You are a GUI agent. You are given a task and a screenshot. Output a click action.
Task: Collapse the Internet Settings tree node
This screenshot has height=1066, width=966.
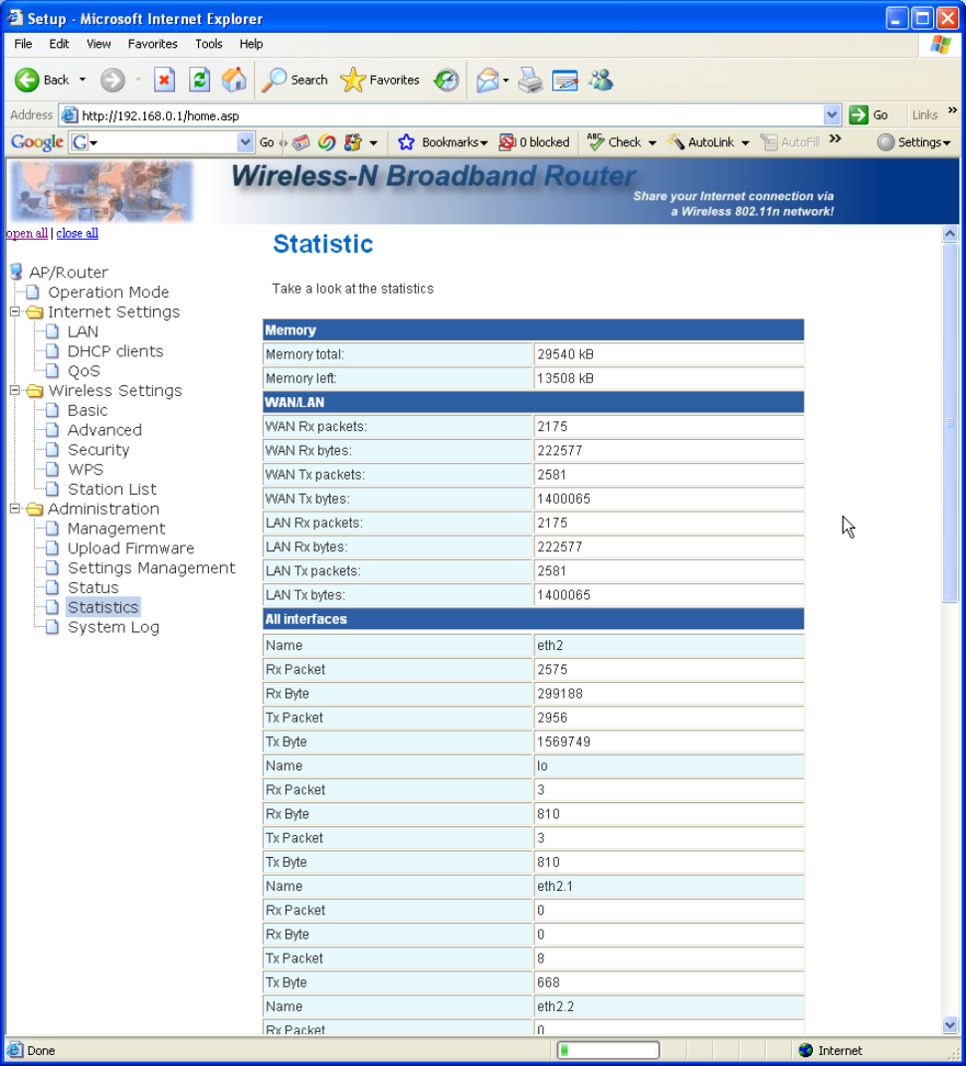coord(14,313)
